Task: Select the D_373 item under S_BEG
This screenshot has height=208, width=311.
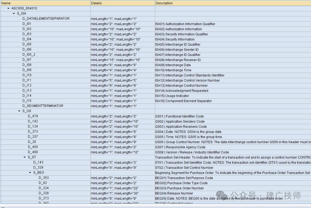Action: (44, 198)
